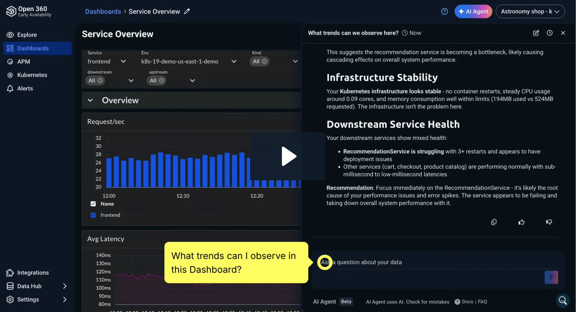Play the video overlay

coord(288,156)
